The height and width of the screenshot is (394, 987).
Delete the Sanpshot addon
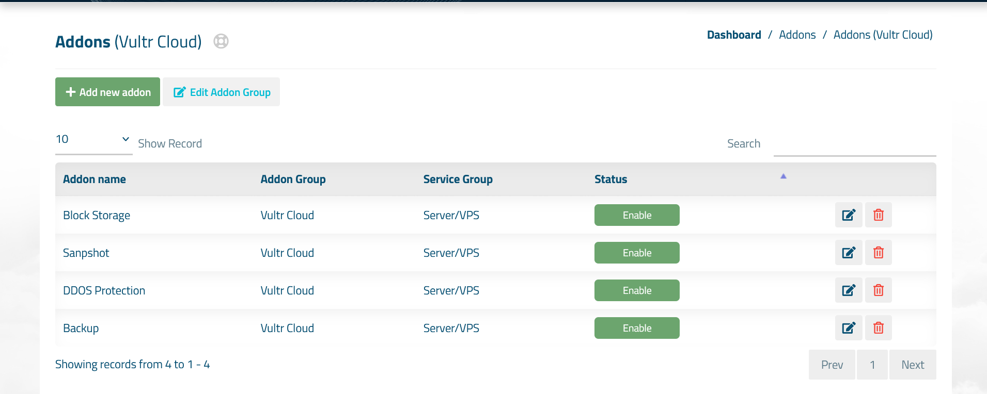coord(879,253)
